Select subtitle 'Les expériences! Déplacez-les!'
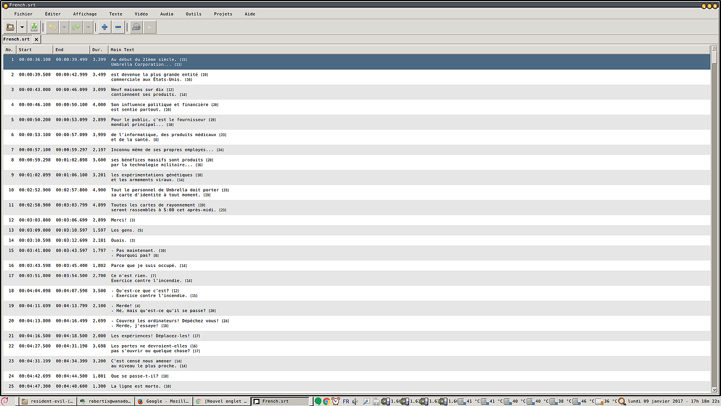721x406 pixels. click(151, 335)
